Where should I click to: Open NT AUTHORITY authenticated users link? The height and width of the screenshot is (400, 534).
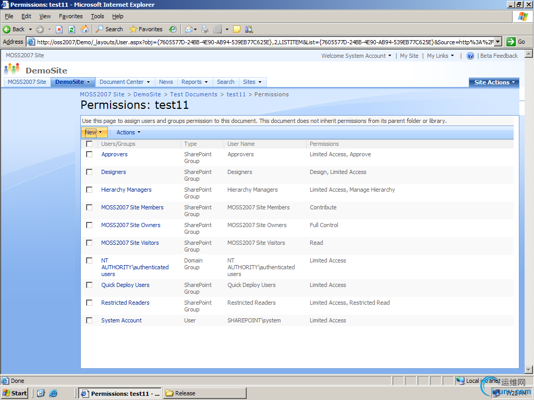[x=135, y=267]
